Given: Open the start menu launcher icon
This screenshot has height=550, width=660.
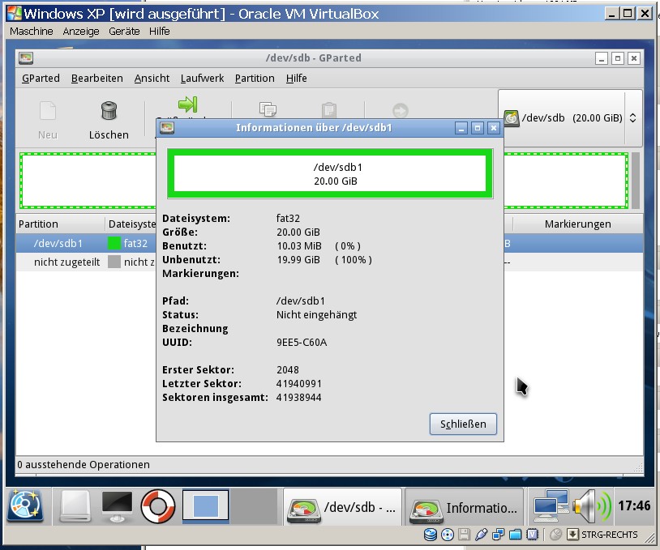Looking at the screenshot, I should click(25, 505).
